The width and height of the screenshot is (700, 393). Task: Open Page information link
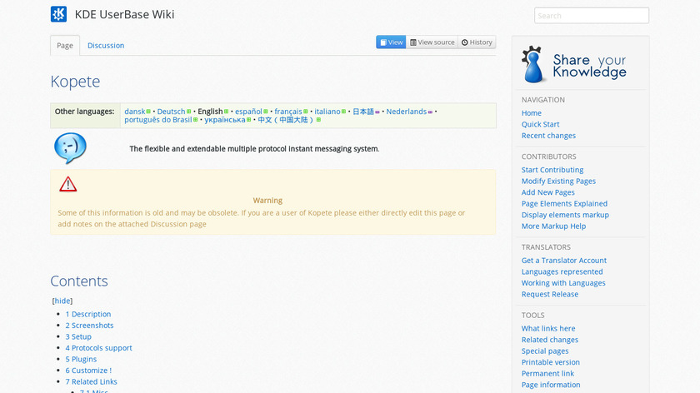551,385
